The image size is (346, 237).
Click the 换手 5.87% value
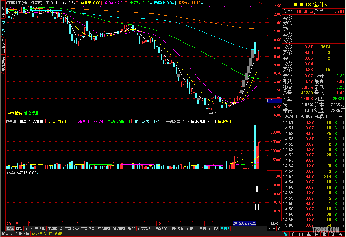pos(307,105)
